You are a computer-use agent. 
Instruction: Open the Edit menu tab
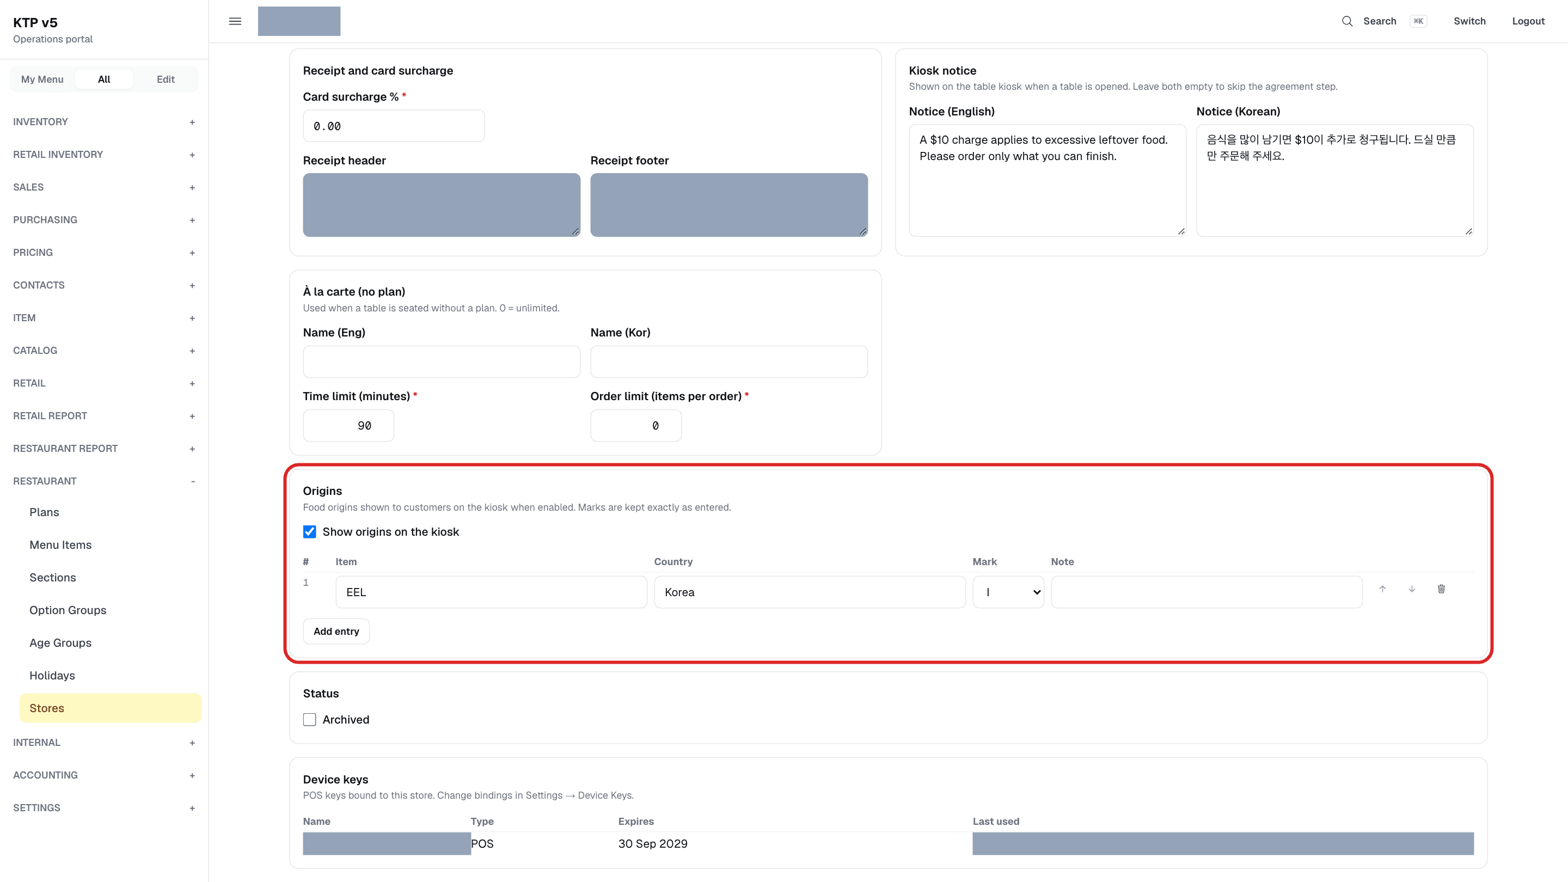pyautogui.click(x=166, y=79)
